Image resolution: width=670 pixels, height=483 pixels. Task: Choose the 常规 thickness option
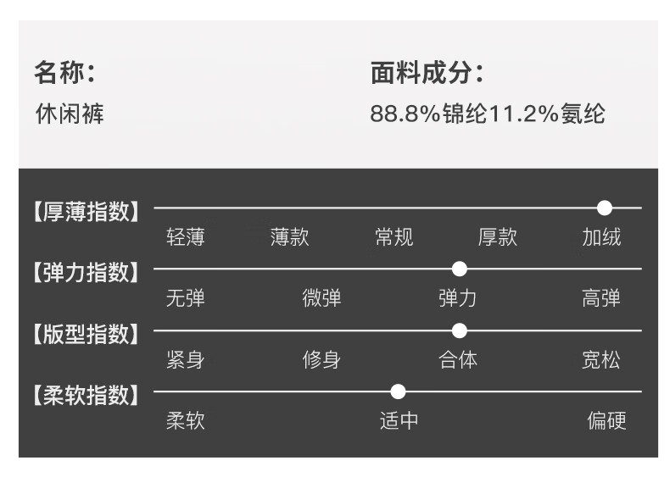tap(394, 237)
